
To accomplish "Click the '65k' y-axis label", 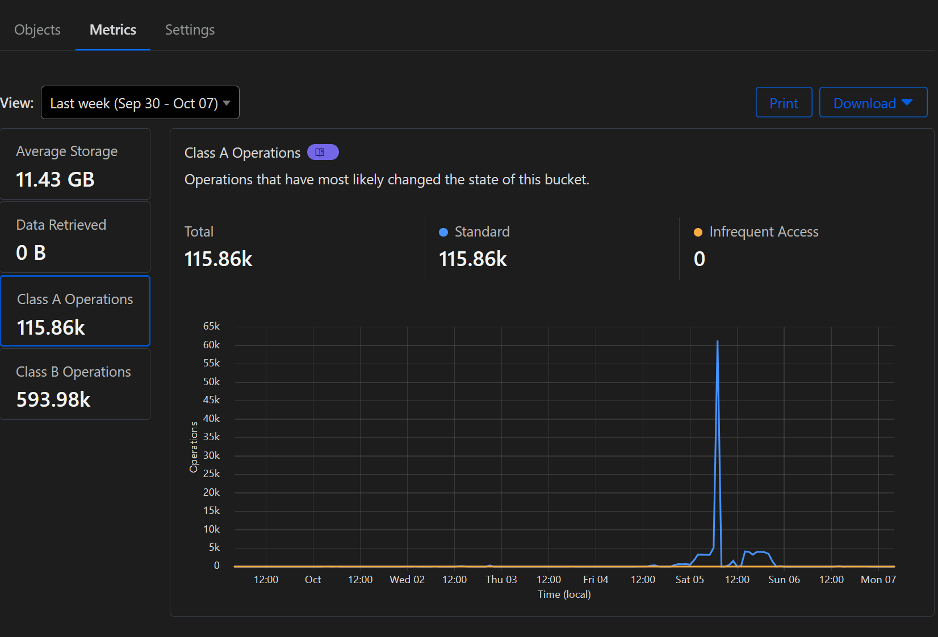I will coord(211,326).
